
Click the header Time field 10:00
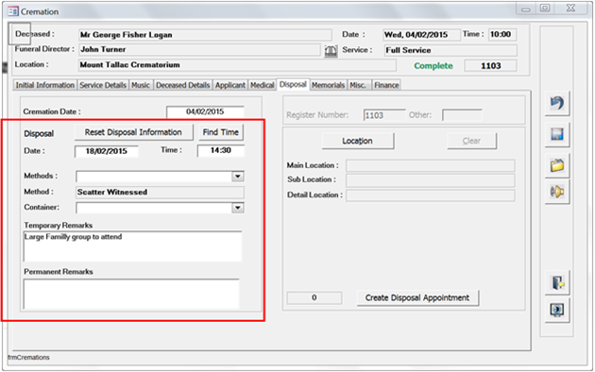point(502,35)
